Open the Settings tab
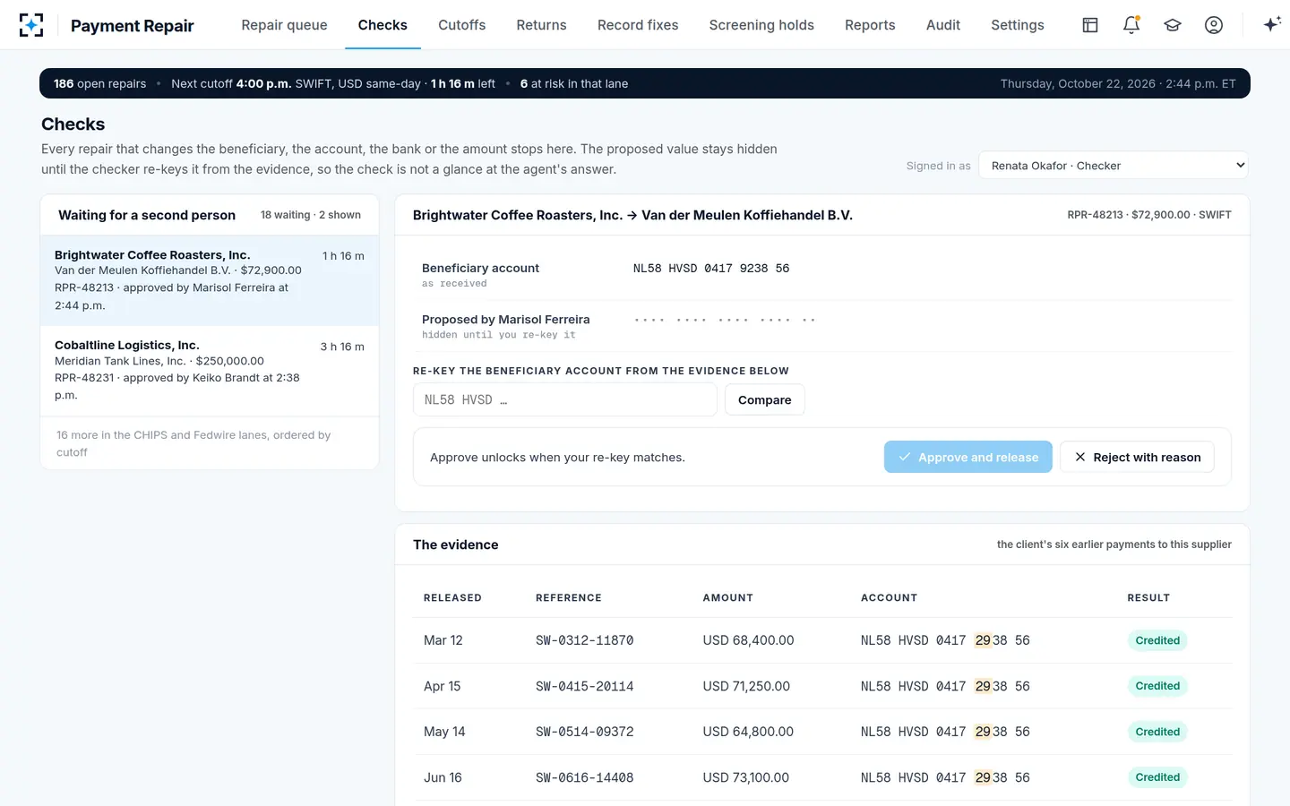This screenshot has height=806, width=1290. click(x=1018, y=25)
